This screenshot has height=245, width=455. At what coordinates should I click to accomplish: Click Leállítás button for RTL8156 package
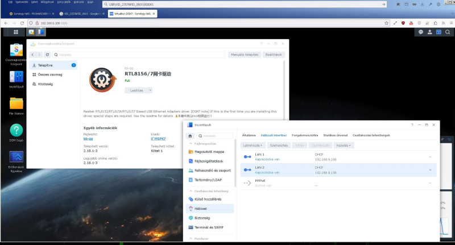coord(136,90)
